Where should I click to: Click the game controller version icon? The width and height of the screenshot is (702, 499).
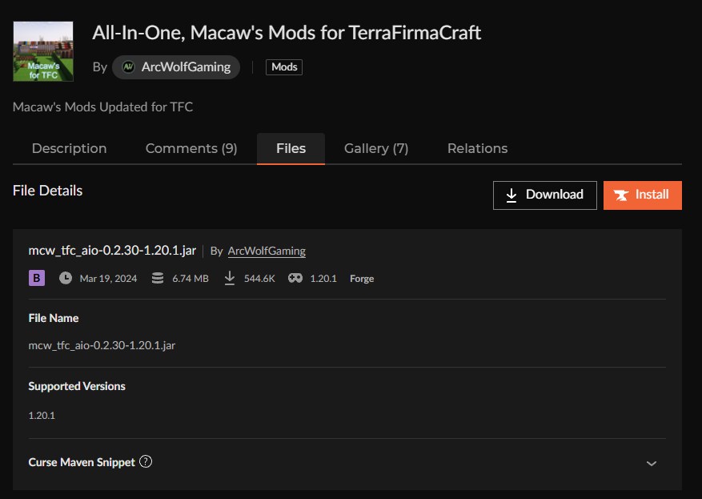(295, 279)
